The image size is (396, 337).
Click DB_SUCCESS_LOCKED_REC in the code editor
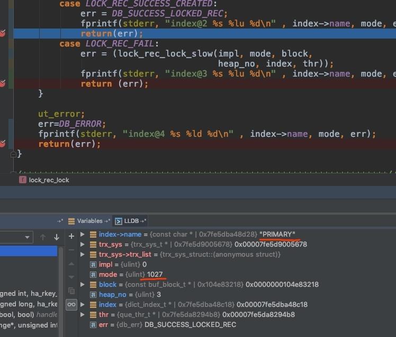click(167, 13)
